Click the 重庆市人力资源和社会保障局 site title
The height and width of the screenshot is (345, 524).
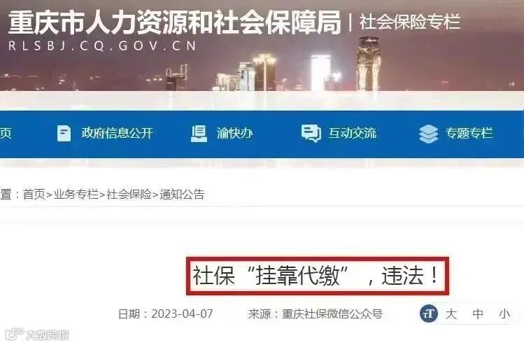pos(174,22)
